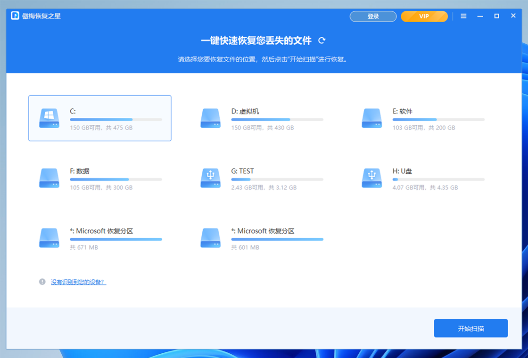Select the E: 软件 drive icon
Image resolution: width=528 pixels, height=358 pixels.
[x=372, y=118]
